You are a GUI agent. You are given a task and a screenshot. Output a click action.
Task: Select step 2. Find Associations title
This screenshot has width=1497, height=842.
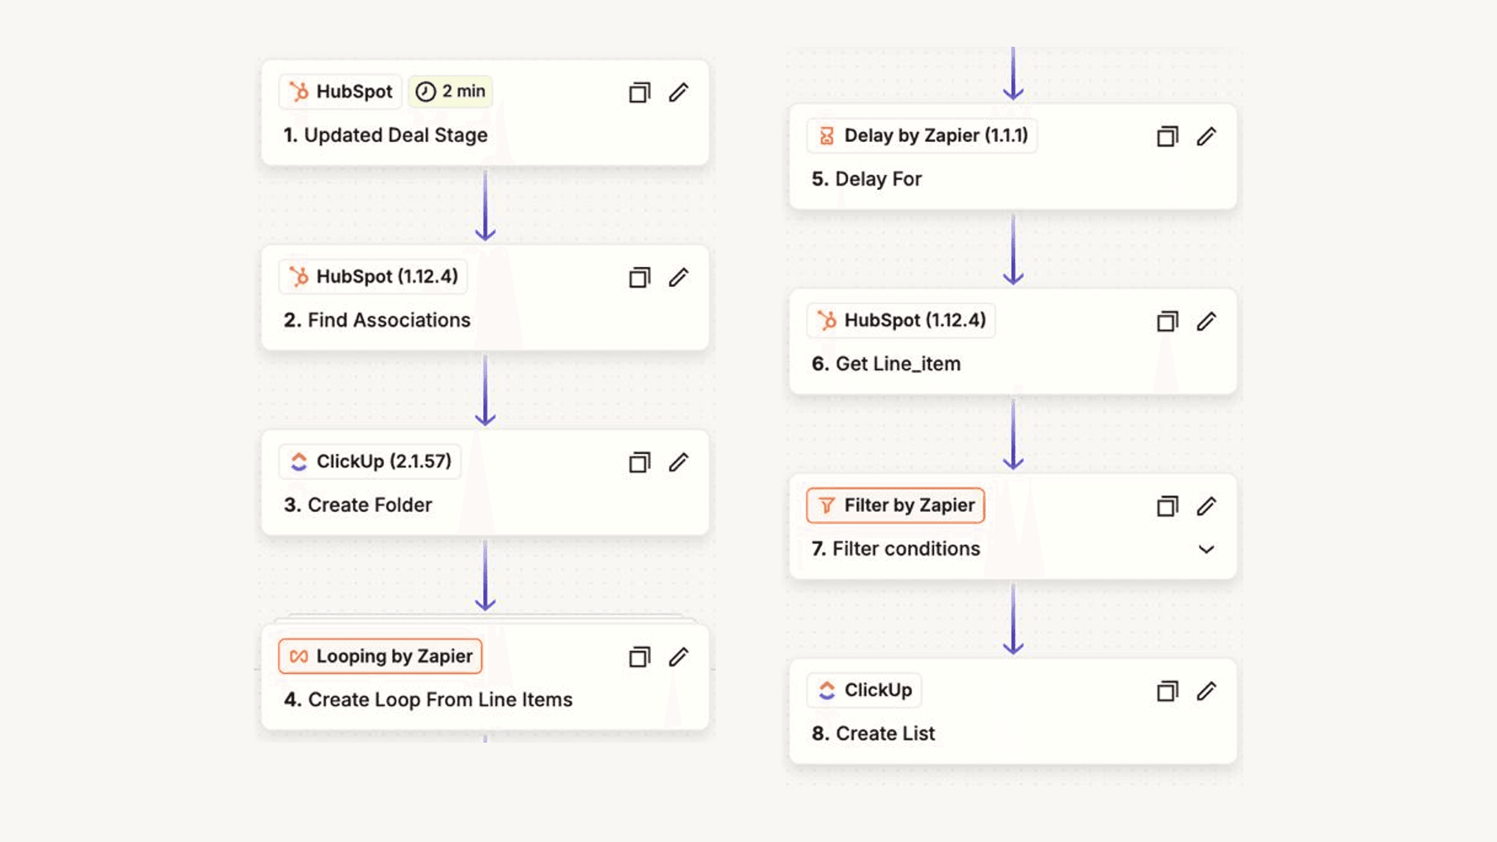pyautogui.click(x=377, y=320)
